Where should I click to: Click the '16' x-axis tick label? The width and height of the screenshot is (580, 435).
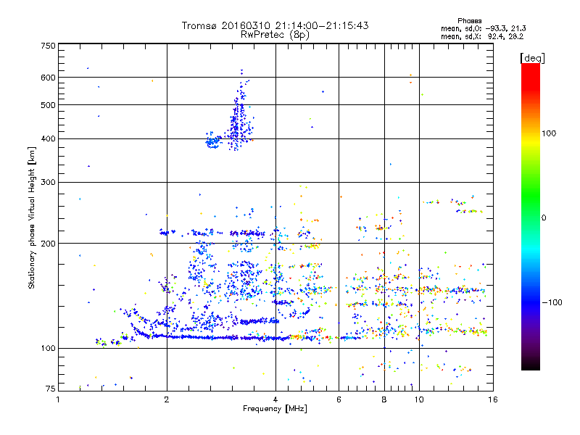tap(493, 399)
